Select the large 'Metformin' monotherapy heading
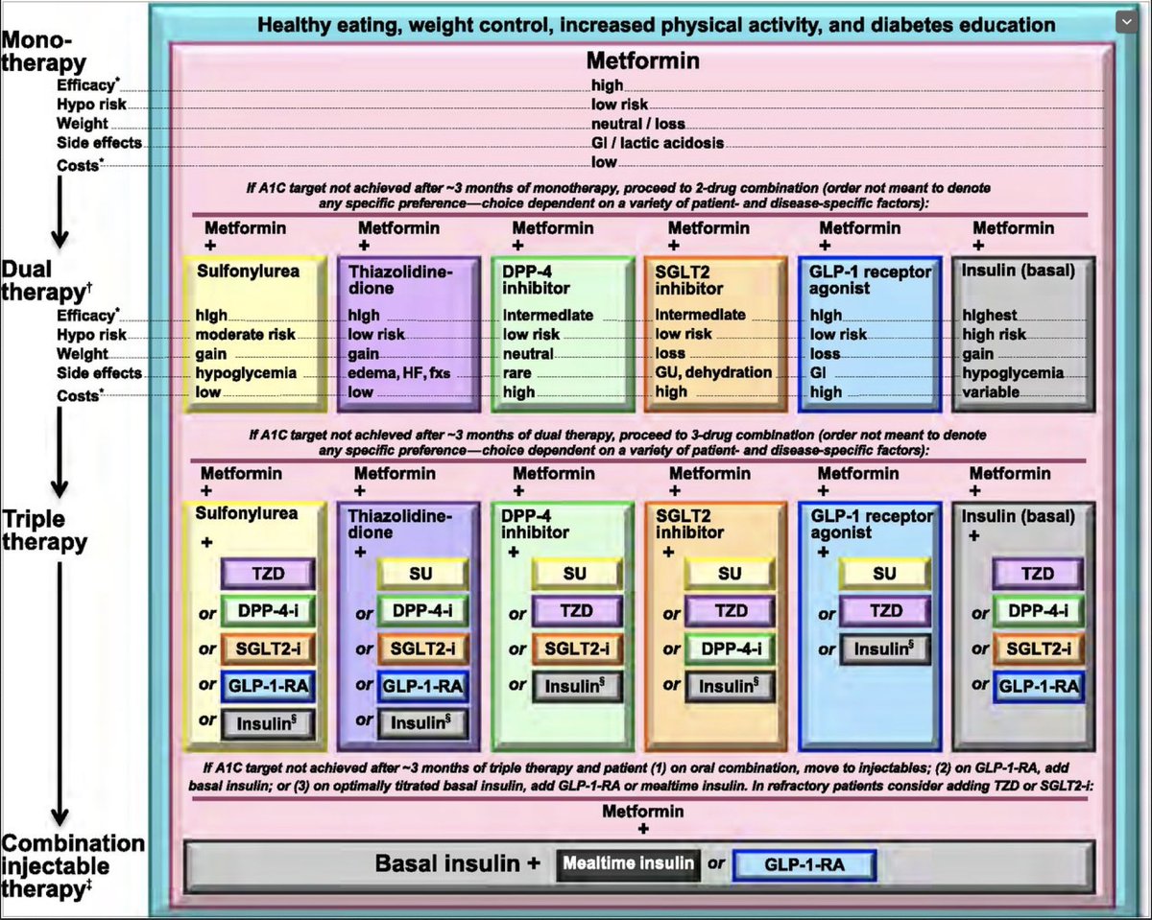This screenshot has width=1152, height=920. pyautogui.click(x=643, y=61)
